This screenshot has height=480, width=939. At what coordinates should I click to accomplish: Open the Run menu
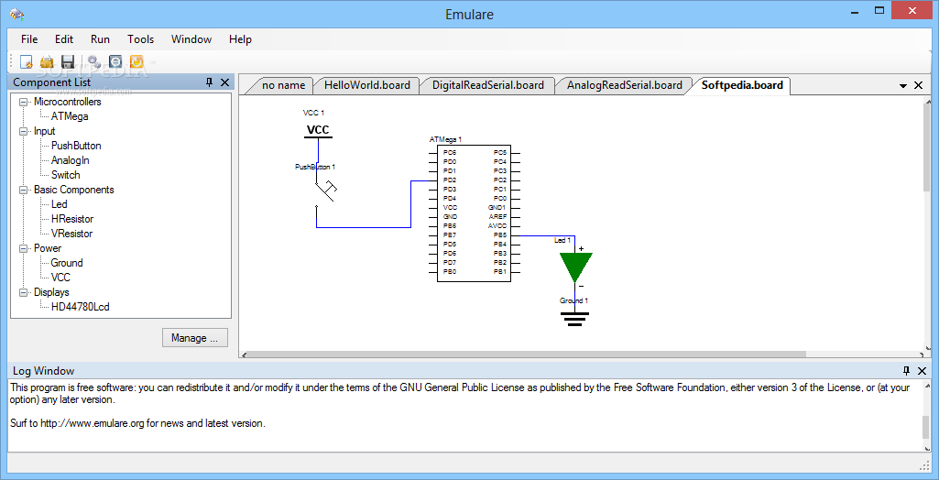100,38
